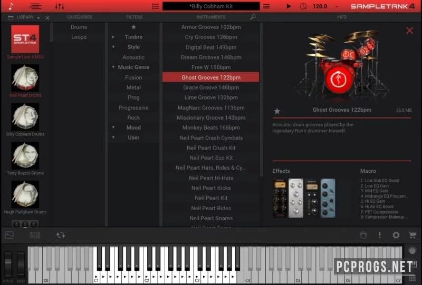Select Neil Peart Kicks instrument

click(x=211, y=188)
